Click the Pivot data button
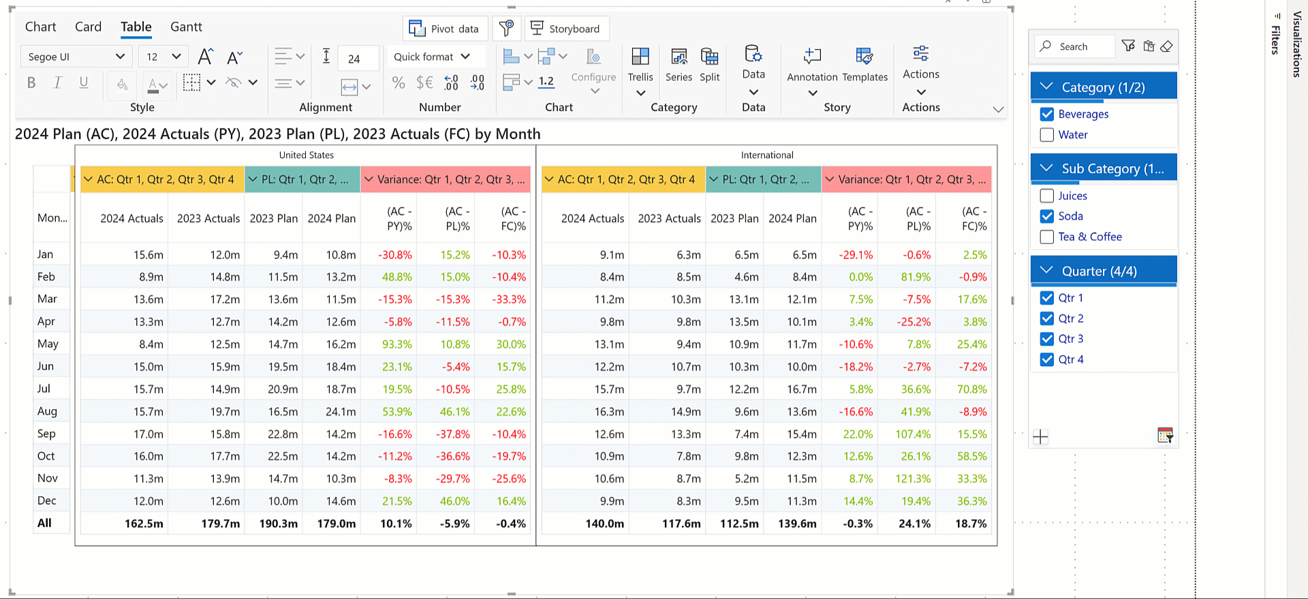This screenshot has width=1308, height=599. point(444,29)
